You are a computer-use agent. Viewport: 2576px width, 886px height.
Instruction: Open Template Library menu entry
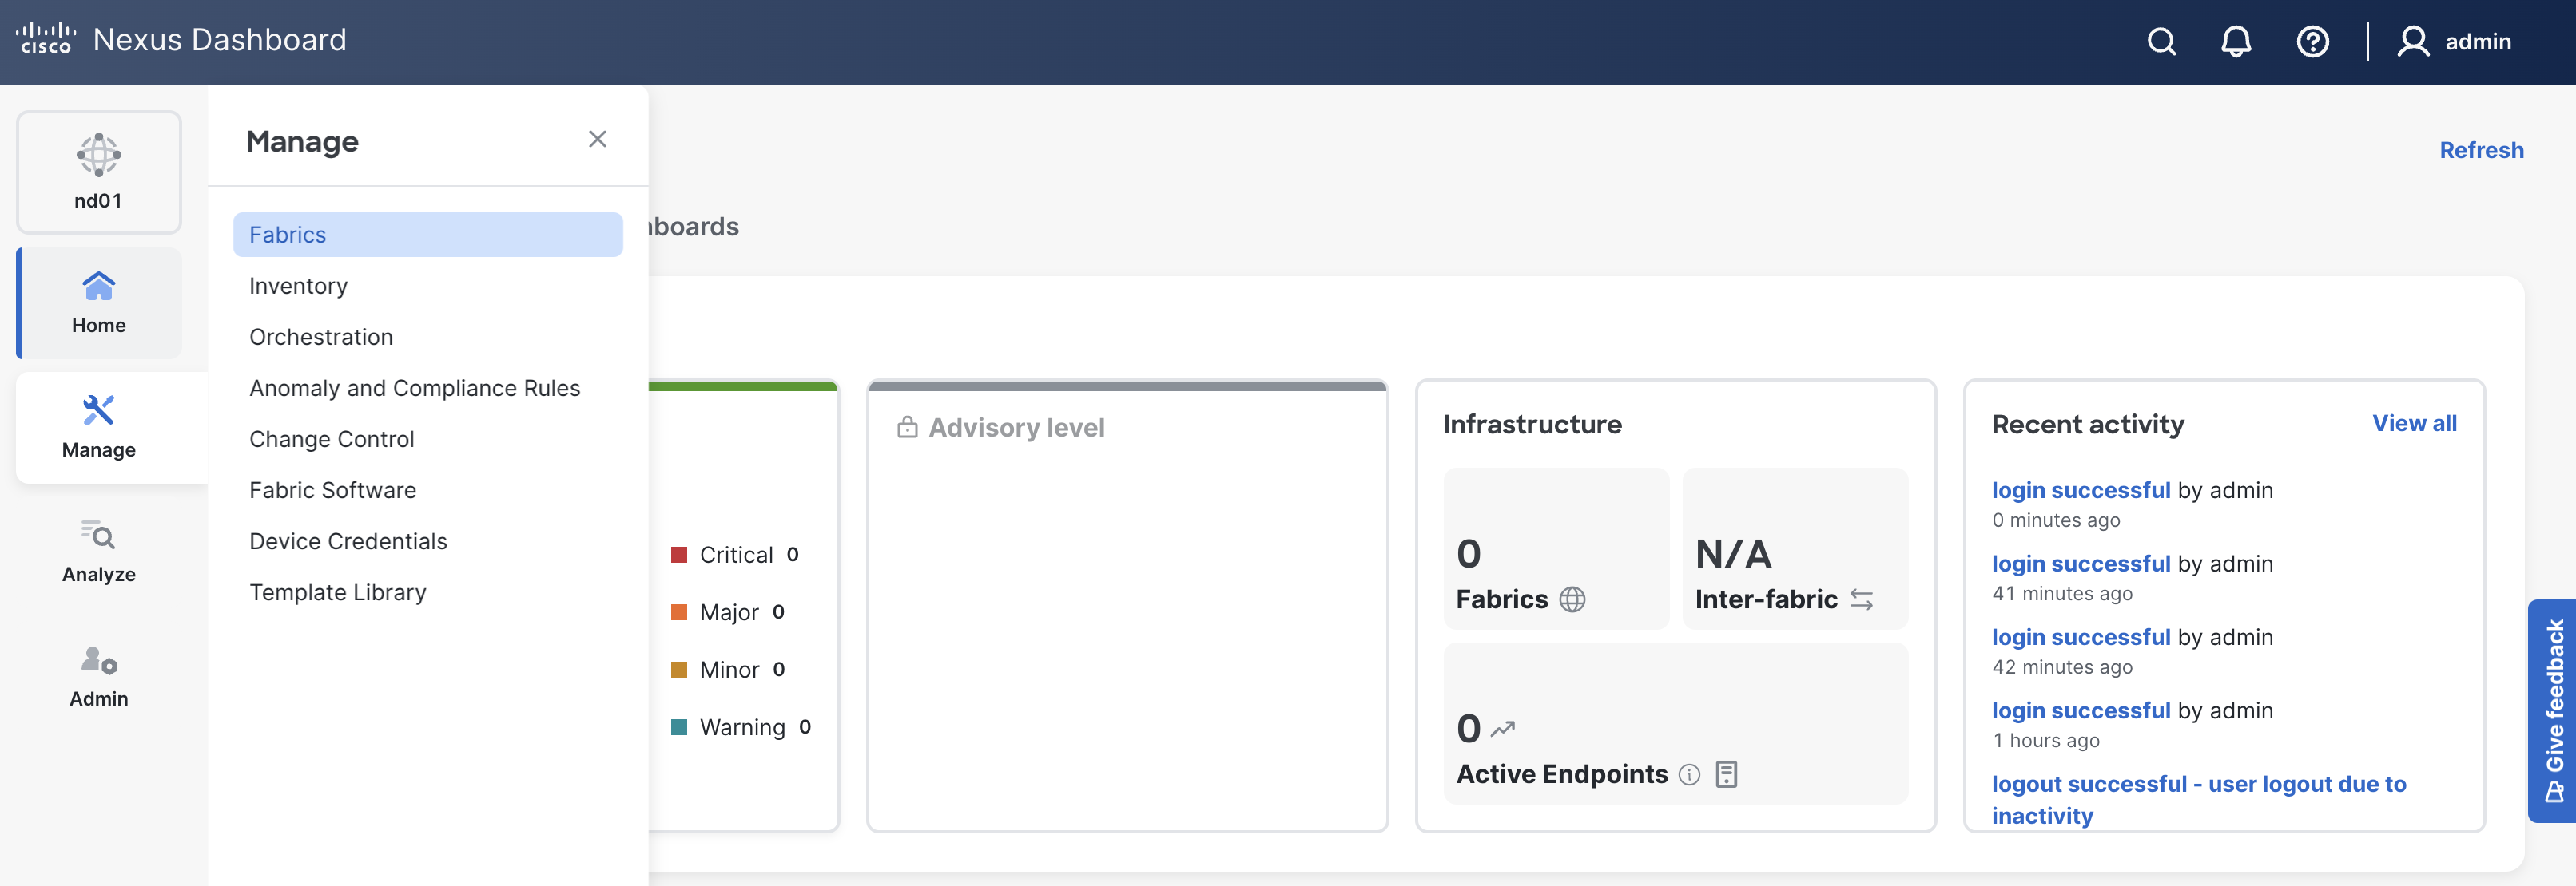pos(337,592)
